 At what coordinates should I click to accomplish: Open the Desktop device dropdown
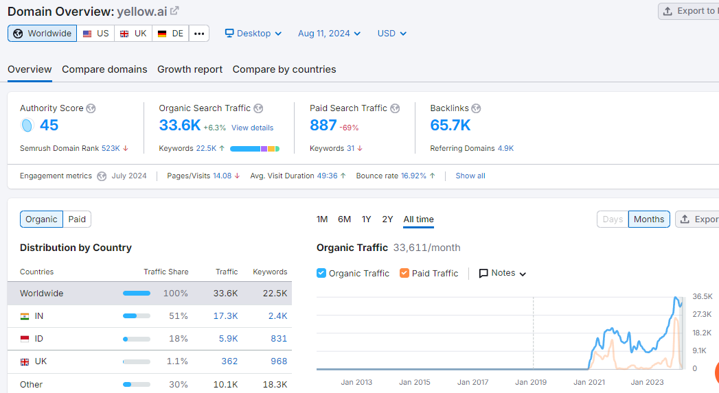point(253,34)
